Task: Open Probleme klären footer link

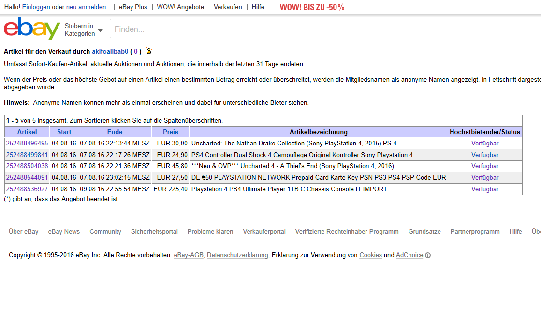Action: pos(210,232)
